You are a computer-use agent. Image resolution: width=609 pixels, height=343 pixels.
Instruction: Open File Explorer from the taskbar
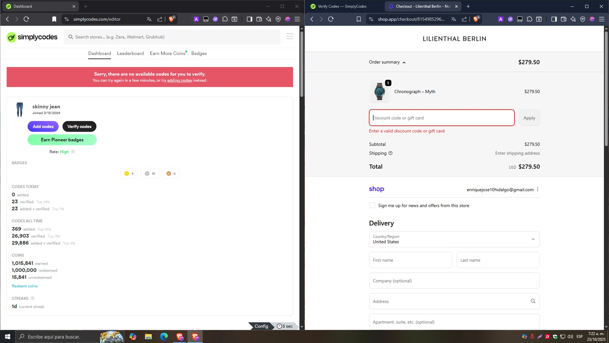(148, 336)
